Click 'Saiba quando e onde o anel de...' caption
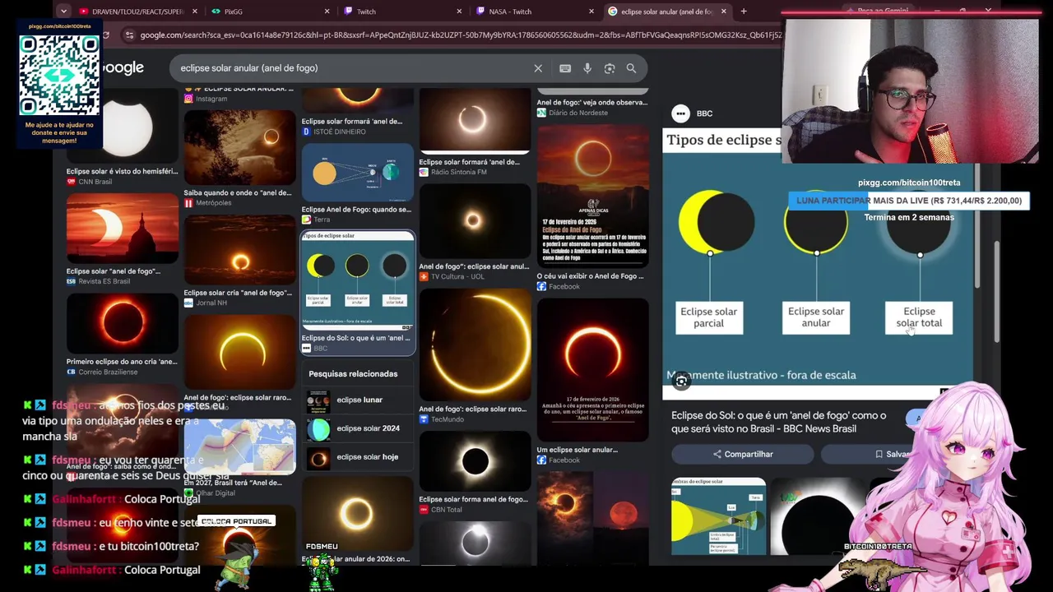This screenshot has width=1053, height=592. pyautogui.click(x=238, y=192)
